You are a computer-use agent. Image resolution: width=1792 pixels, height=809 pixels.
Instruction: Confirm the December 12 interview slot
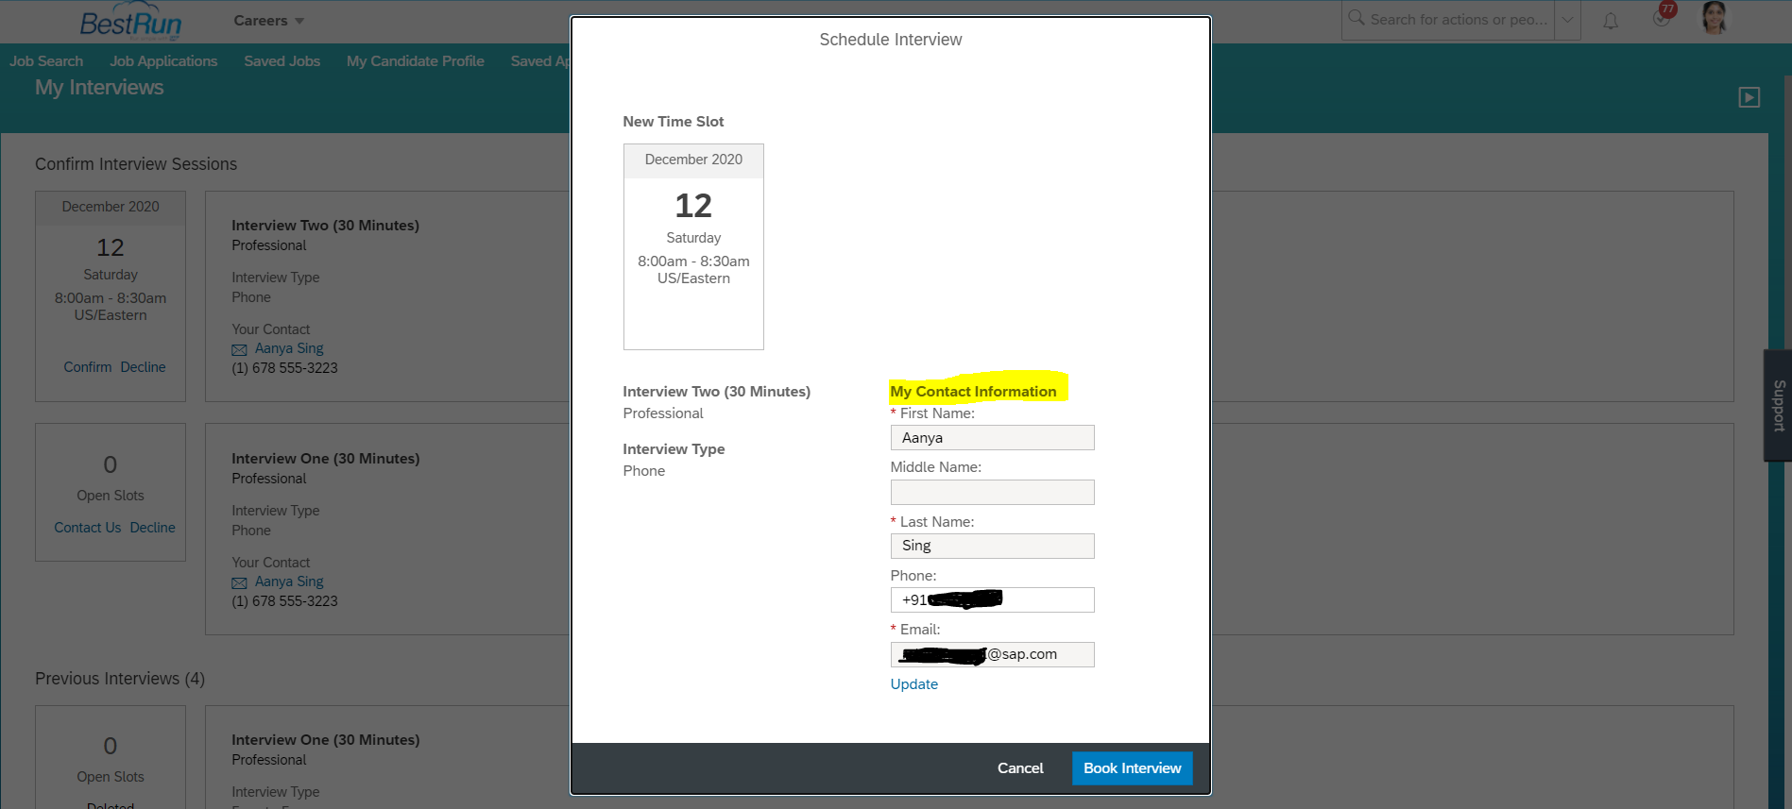click(x=88, y=367)
